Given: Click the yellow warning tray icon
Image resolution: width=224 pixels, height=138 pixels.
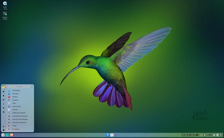Looking at the screenshot, I should click(201, 135).
